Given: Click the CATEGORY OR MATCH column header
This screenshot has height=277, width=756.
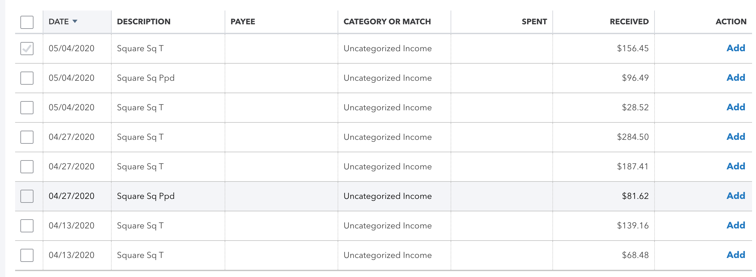Looking at the screenshot, I should point(388,22).
